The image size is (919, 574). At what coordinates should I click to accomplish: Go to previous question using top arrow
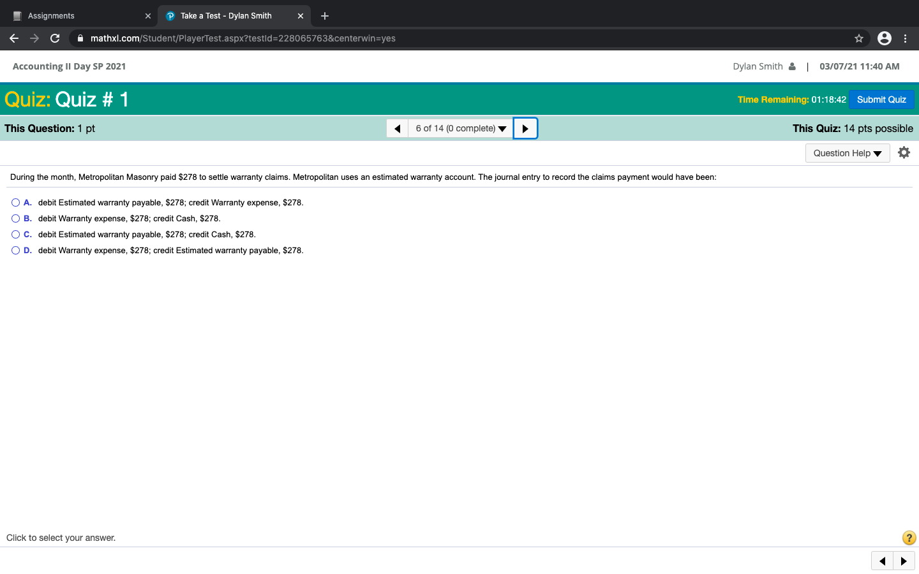pos(397,128)
